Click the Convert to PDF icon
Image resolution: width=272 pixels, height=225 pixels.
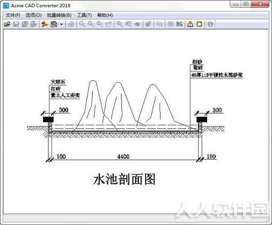click(44, 24)
